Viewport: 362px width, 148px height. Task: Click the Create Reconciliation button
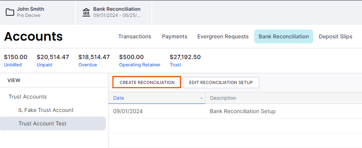coord(147,82)
